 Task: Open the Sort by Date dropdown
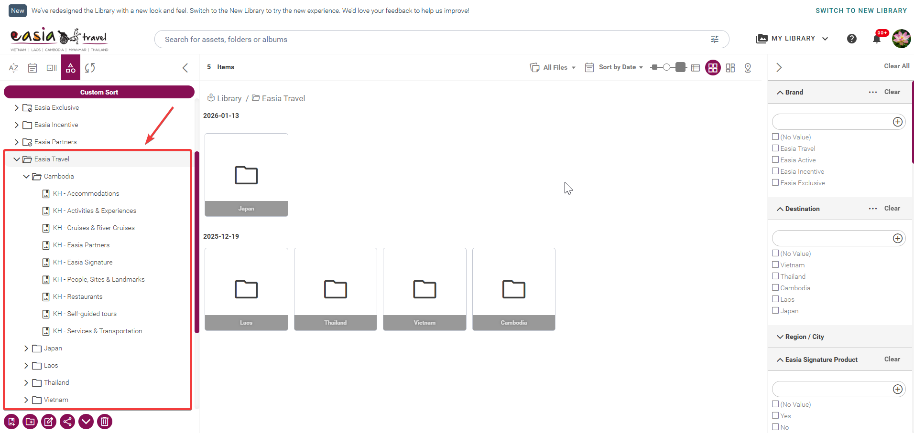[614, 67]
